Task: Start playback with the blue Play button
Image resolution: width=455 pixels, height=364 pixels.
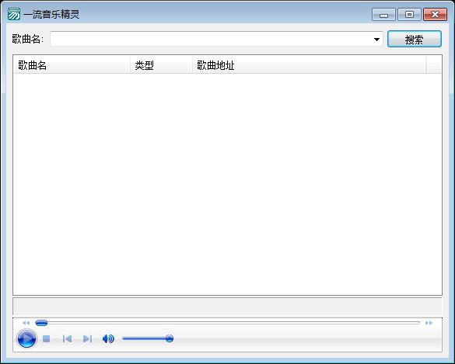Action: click(x=26, y=338)
